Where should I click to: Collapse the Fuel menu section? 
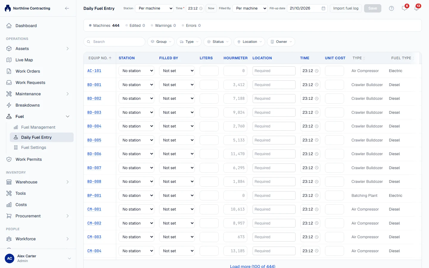point(68,116)
